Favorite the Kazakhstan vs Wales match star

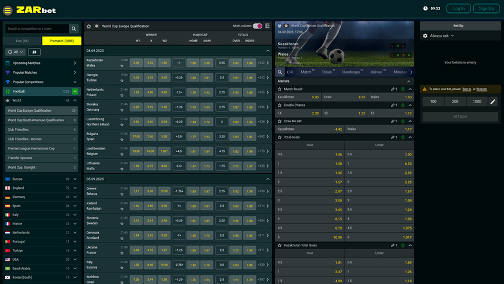tap(121, 66)
